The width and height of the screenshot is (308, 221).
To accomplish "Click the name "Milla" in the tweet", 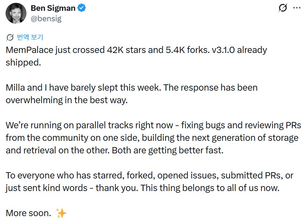I will click(x=15, y=87).
